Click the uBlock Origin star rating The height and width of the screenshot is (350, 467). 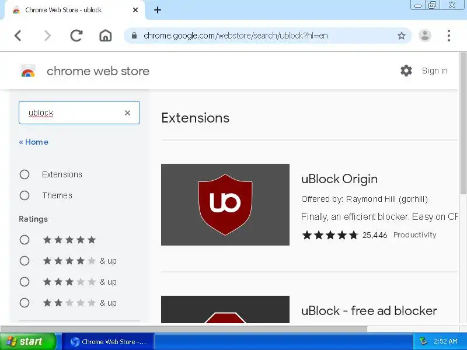point(330,235)
